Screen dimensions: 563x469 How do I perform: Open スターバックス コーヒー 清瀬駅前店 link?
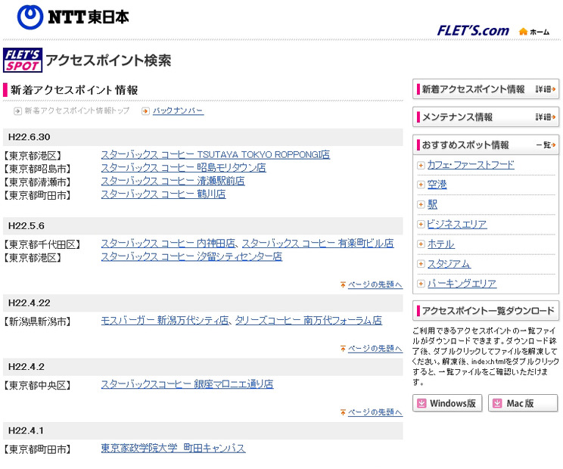point(173,181)
